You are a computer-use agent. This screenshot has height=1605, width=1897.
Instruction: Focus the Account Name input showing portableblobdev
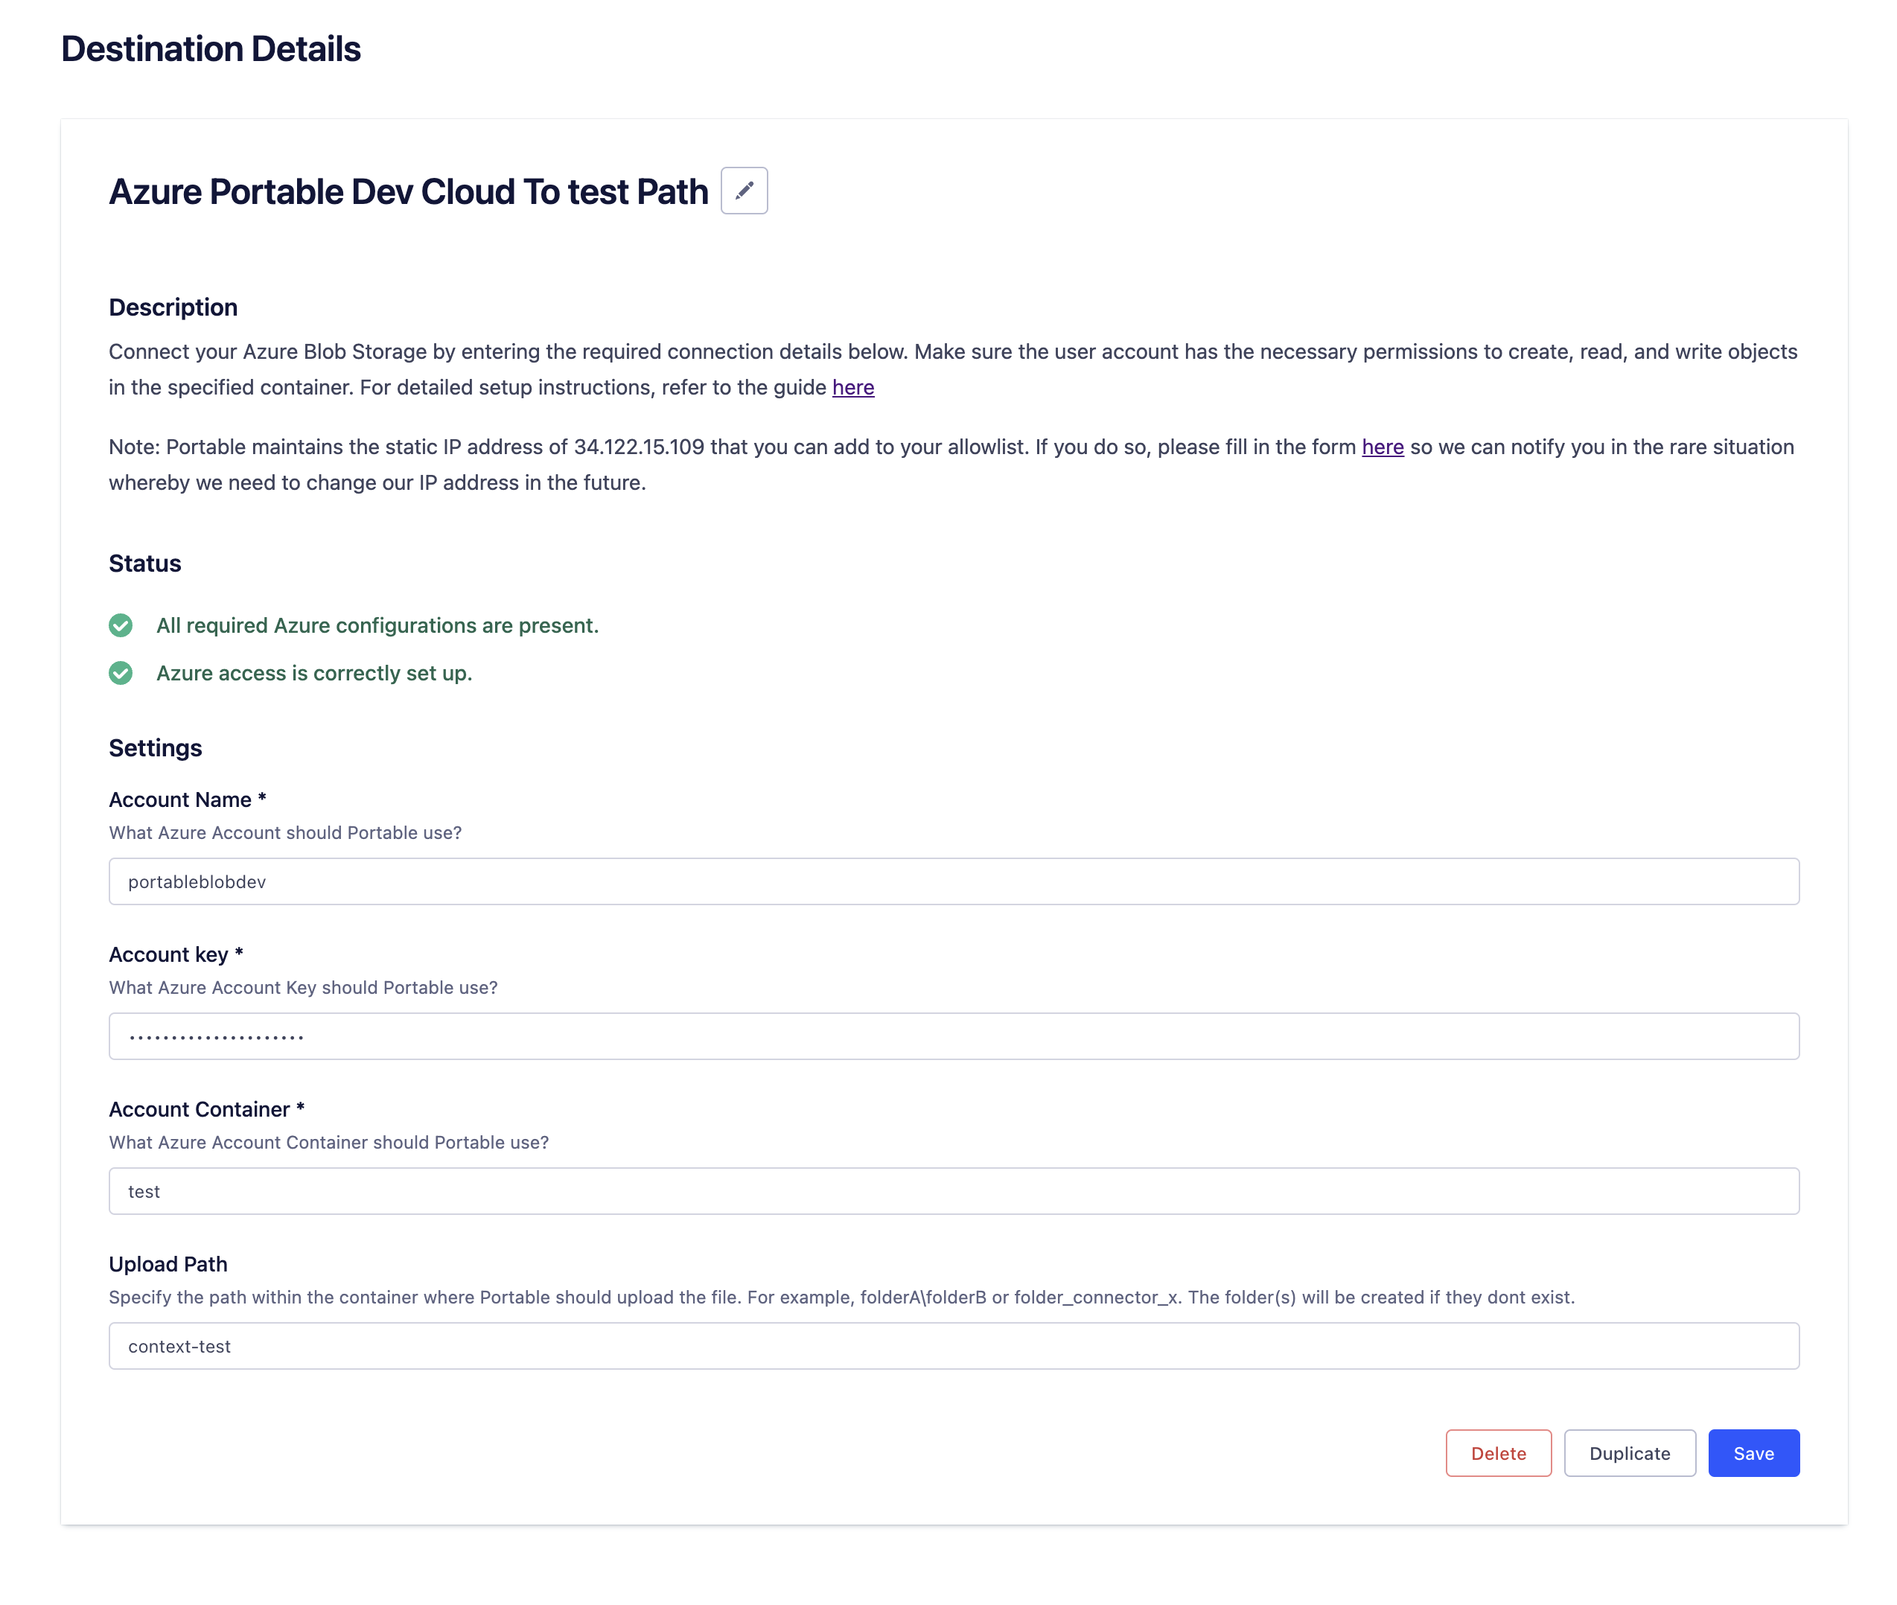[954, 881]
